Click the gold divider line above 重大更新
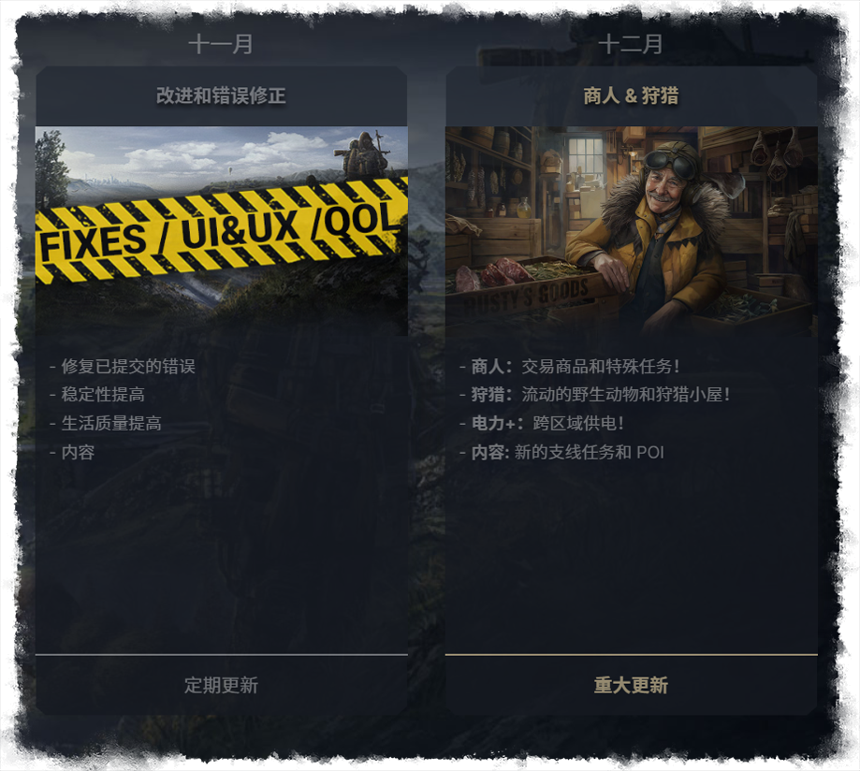 tap(632, 654)
